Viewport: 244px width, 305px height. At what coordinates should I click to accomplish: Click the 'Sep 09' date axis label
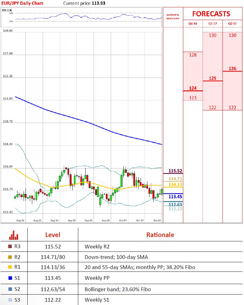(72, 220)
